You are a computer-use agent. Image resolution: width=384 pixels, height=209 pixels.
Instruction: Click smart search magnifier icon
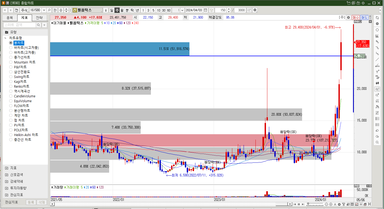(39, 25)
